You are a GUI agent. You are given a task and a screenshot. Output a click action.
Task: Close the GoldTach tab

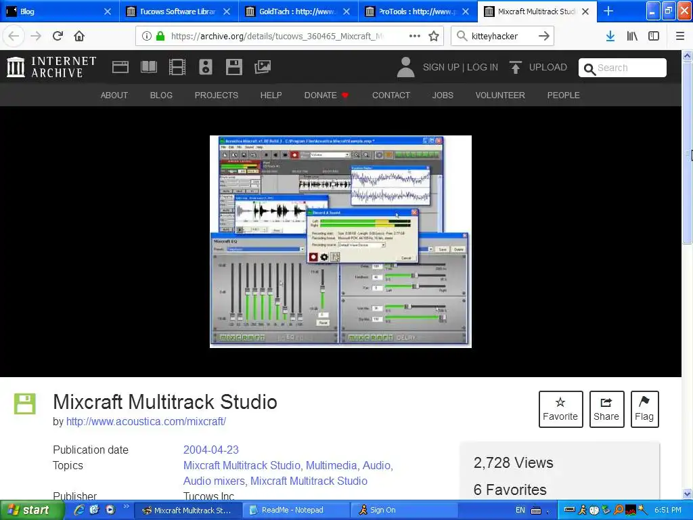pyautogui.click(x=346, y=12)
